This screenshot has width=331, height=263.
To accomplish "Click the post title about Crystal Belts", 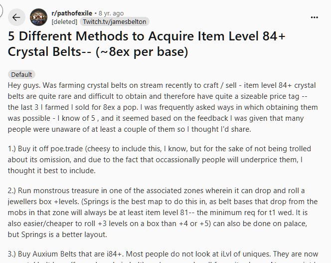I will 147,44.
